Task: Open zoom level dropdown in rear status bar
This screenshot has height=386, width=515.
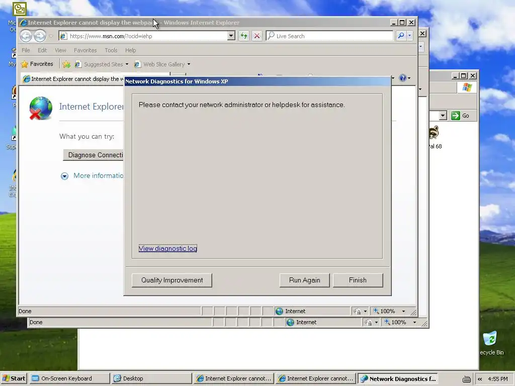Action: [x=415, y=322]
